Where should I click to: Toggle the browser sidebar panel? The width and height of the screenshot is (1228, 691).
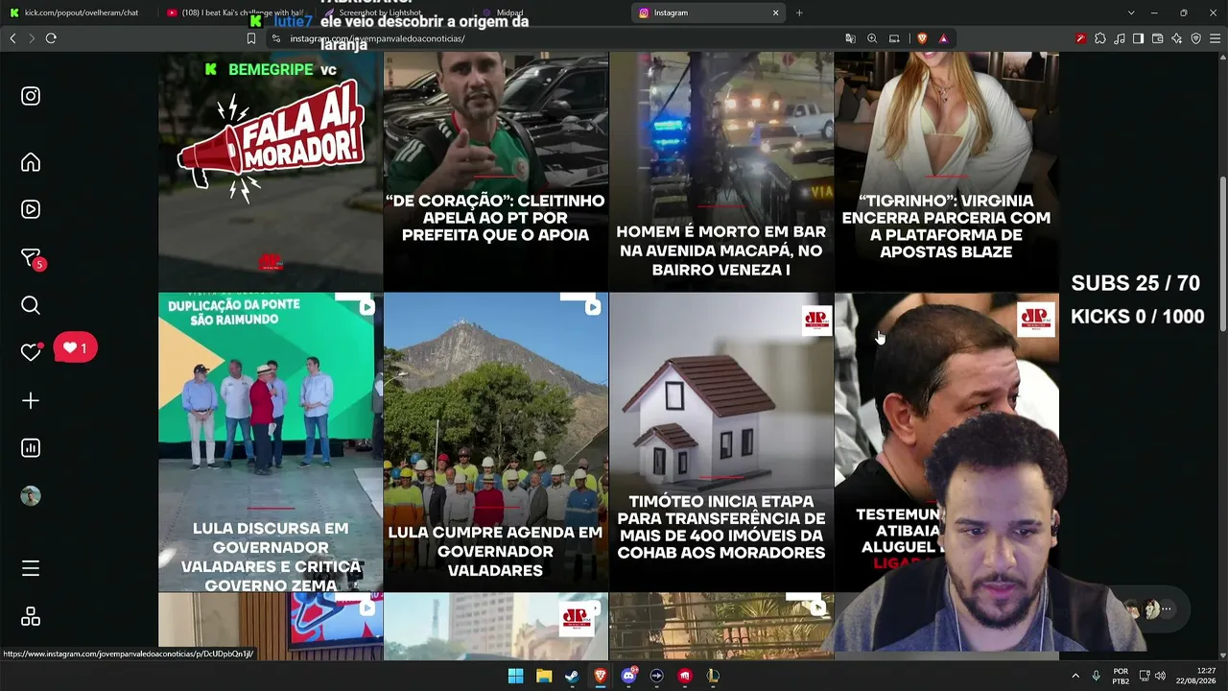pyautogui.click(x=1138, y=38)
